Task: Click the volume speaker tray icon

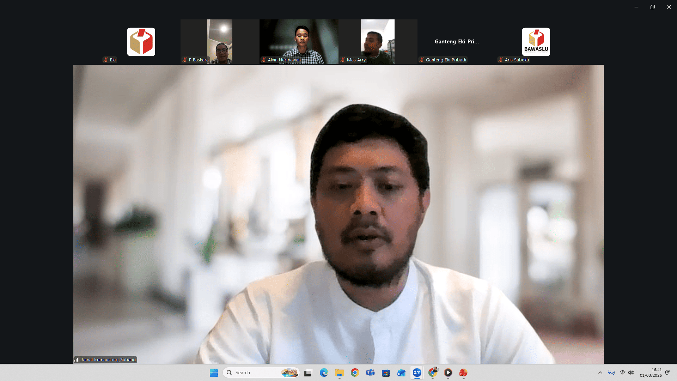Action: coord(631,373)
